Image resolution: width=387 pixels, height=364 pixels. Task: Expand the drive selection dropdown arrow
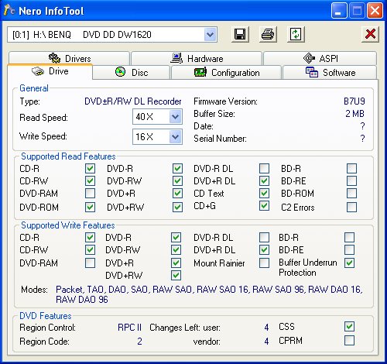pos(211,34)
